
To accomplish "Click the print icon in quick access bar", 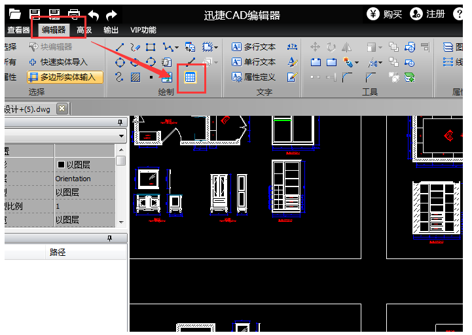I will [x=74, y=14].
